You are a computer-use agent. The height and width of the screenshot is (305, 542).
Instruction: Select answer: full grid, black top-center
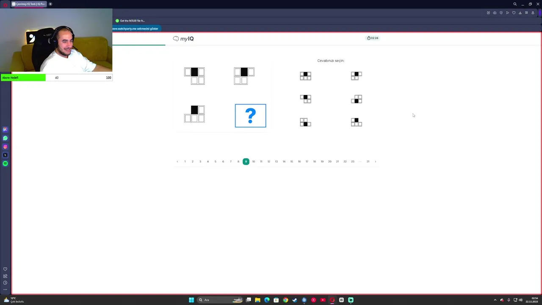coord(305,76)
